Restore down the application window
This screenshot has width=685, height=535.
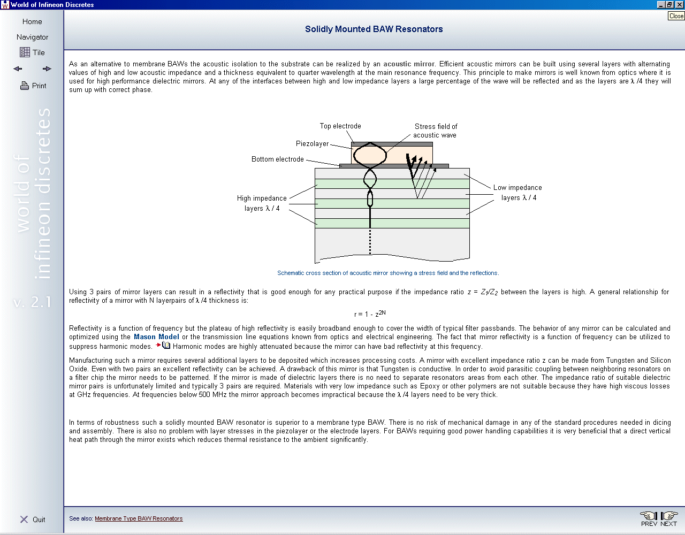(x=669, y=5)
